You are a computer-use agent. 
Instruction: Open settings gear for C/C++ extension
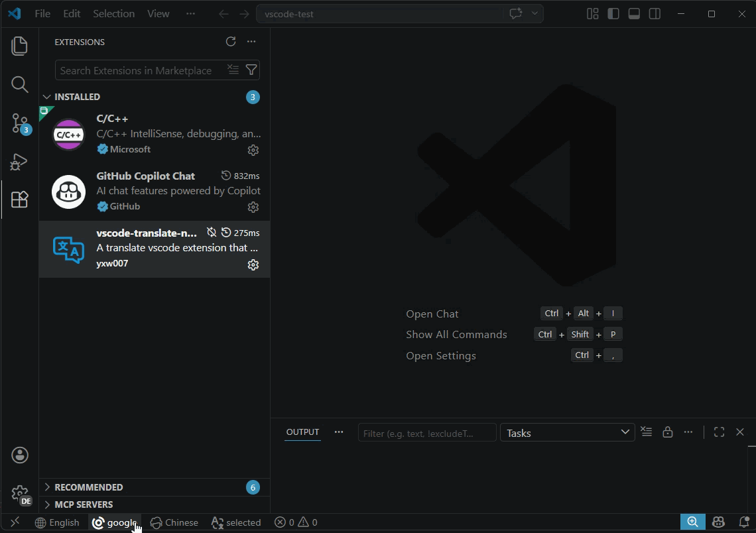coord(253,150)
